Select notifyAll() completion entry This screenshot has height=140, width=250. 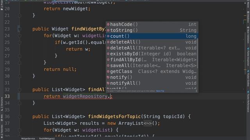[152, 83]
